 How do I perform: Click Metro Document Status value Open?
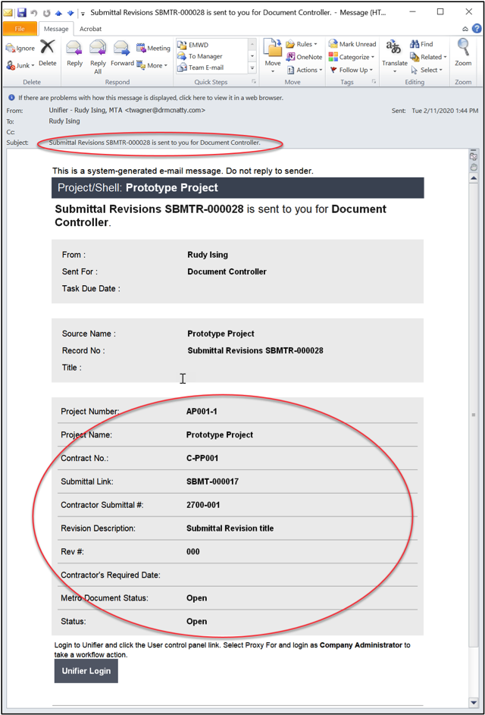click(196, 598)
